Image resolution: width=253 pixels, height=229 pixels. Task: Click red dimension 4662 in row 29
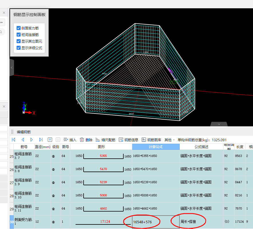103,208
